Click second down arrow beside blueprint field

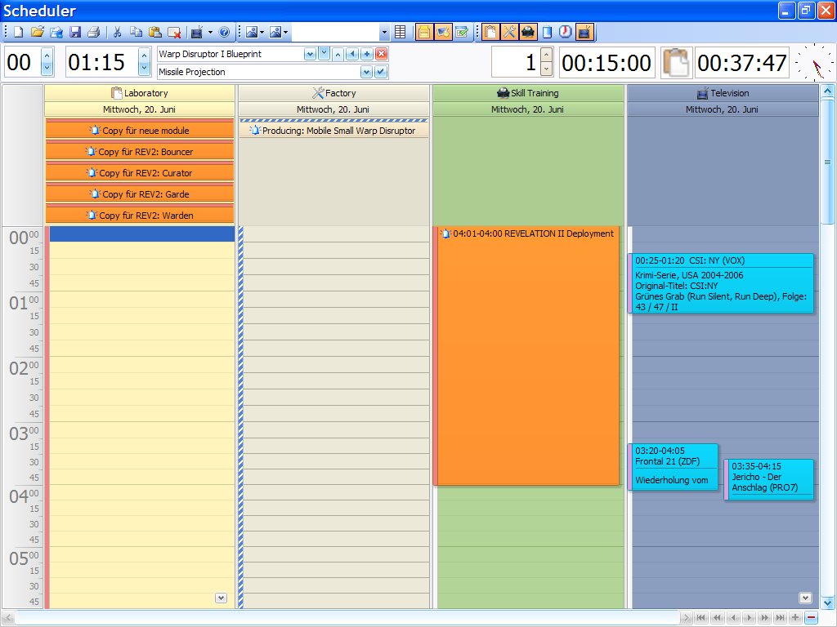click(324, 53)
